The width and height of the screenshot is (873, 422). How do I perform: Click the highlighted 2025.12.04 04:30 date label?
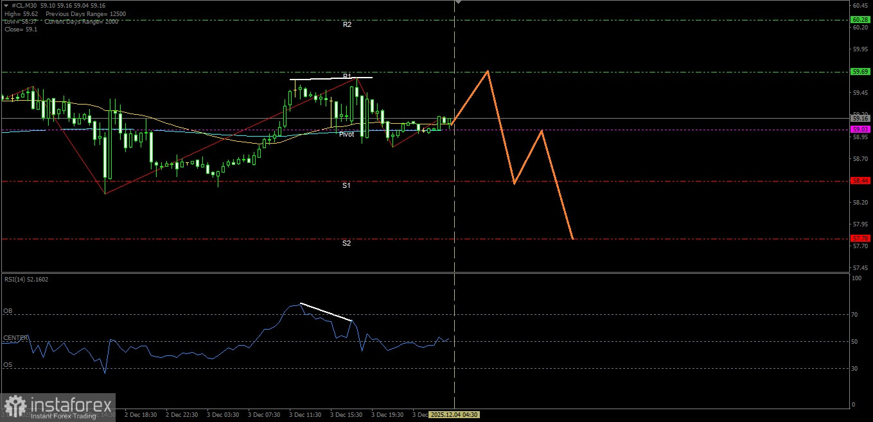(x=453, y=415)
